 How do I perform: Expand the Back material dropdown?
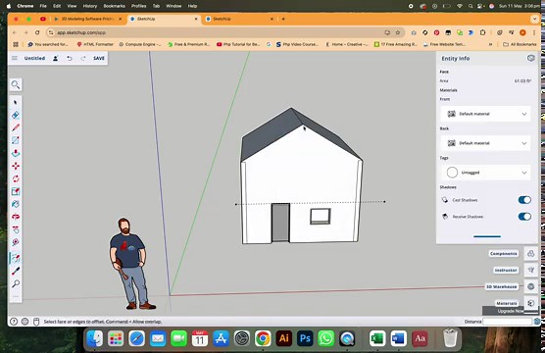click(x=485, y=143)
